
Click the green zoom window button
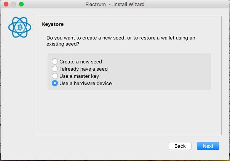click(21, 4)
